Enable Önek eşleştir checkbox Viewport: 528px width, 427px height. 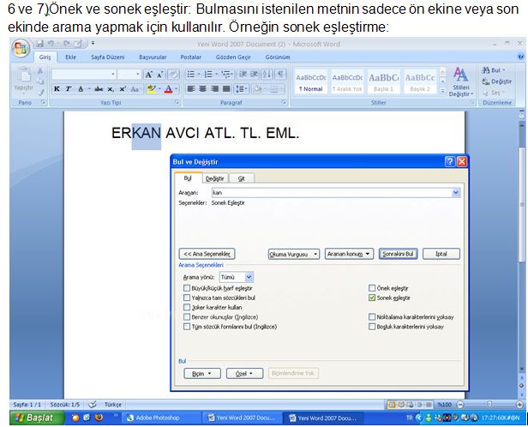click(x=372, y=288)
